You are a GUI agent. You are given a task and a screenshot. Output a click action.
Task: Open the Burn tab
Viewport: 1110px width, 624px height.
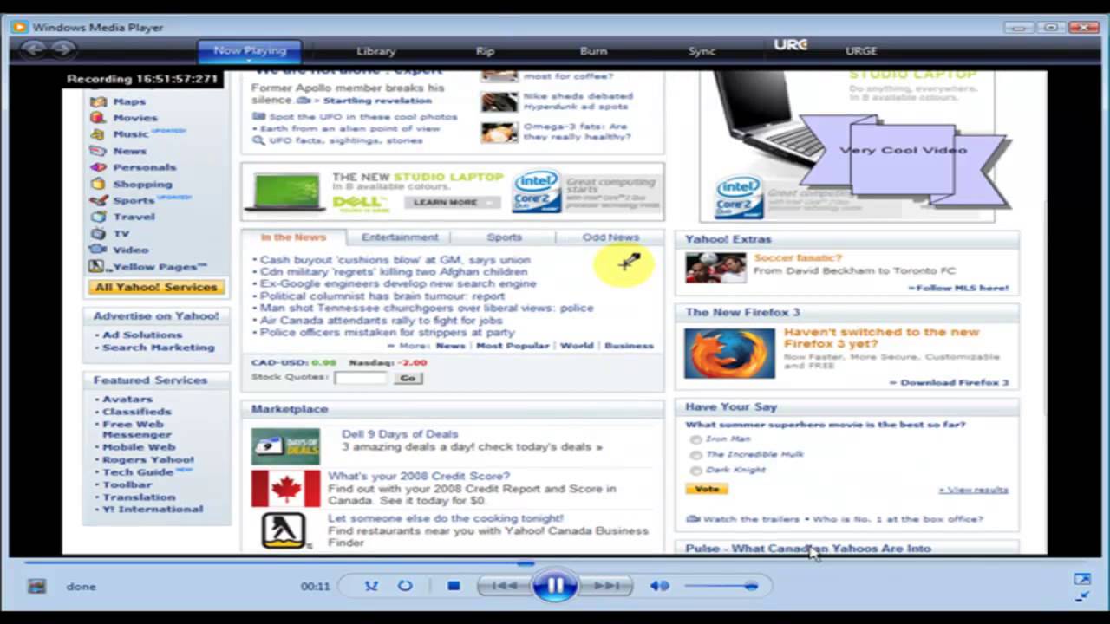[593, 51]
